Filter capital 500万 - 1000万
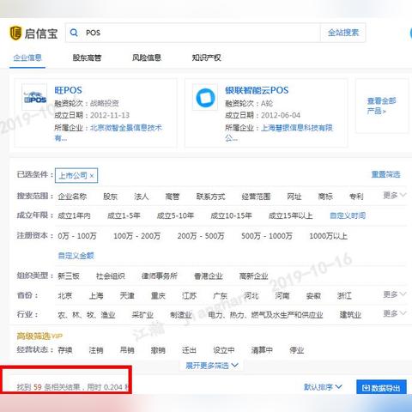412x412 pixels. click(x=267, y=236)
